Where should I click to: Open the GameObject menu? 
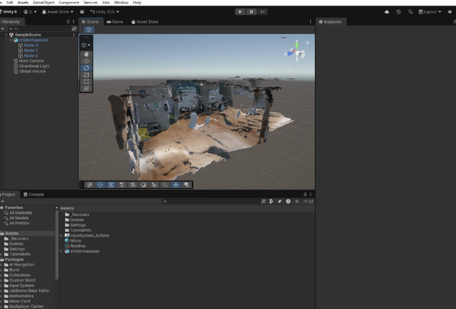tap(43, 2)
